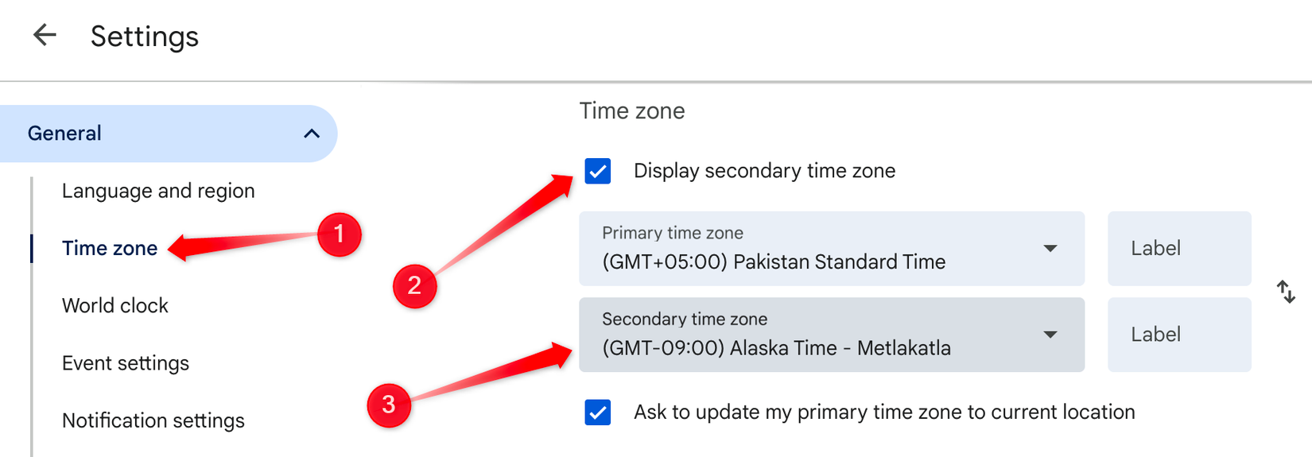Select Time zone in the sidebar
The image size is (1312, 457).
click(x=110, y=248)
